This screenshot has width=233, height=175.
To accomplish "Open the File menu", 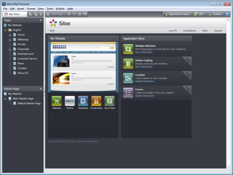I will tap(5, 9).
